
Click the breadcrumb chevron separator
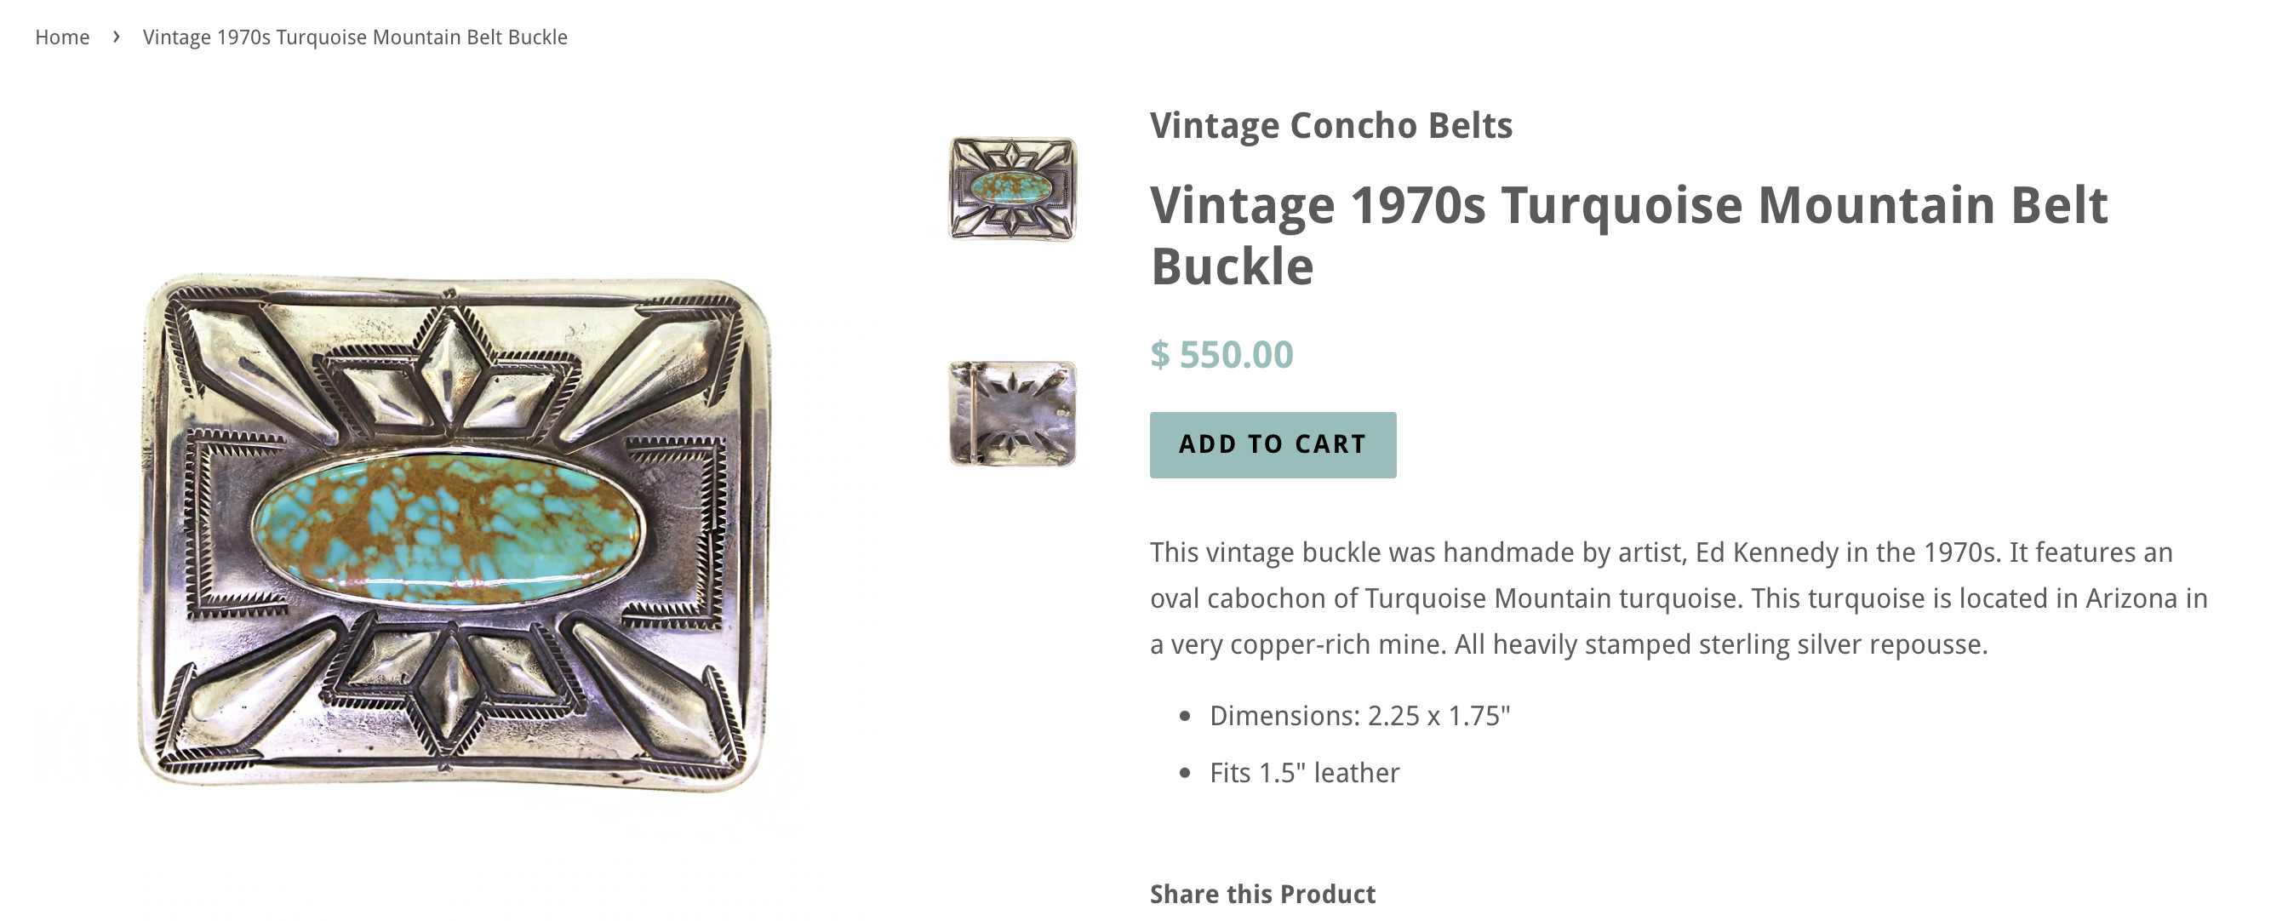(117, 37)
